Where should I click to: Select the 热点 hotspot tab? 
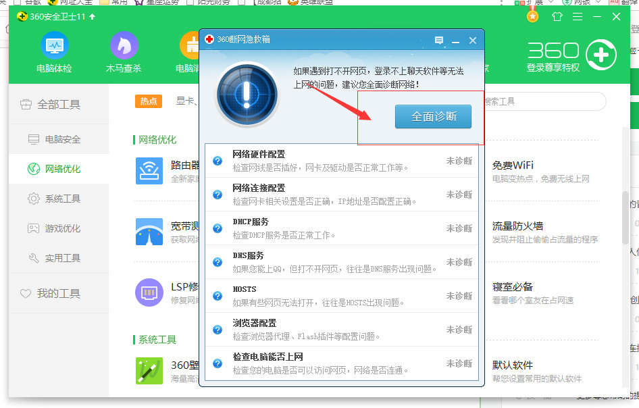148,101
